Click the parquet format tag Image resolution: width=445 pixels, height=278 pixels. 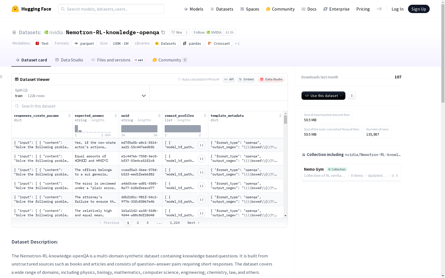pyautogui.click(x=84, y=43)
